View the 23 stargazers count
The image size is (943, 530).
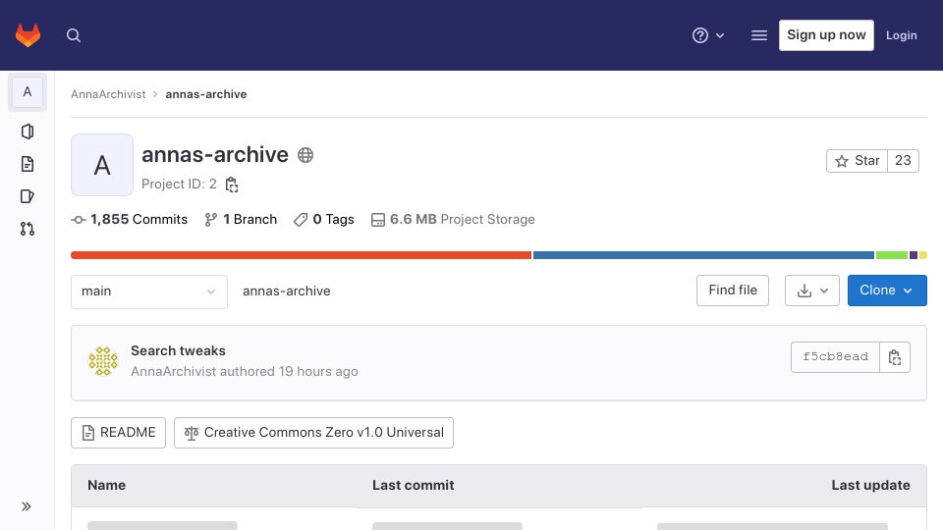(x=903, y=160)
